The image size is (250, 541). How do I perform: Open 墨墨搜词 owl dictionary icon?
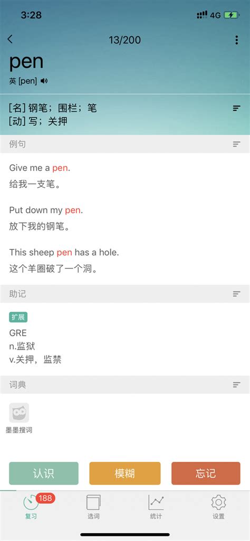[x=19, y=413]
